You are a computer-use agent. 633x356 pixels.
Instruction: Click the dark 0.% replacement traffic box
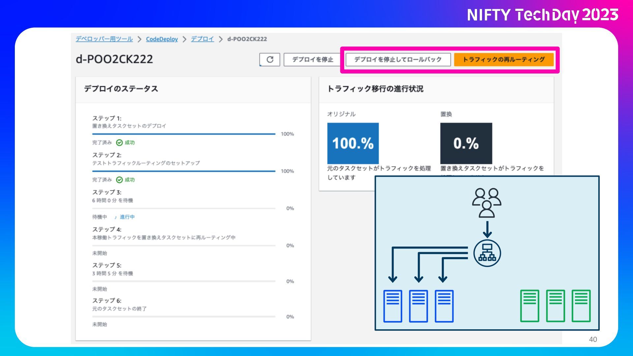click(x=466, y=143)
